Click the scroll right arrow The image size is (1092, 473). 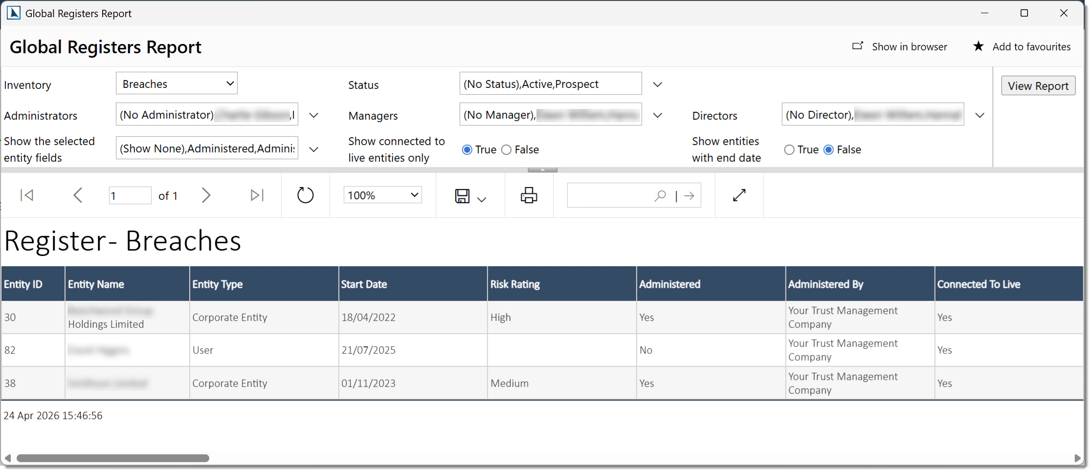(x=1077, y=458)
